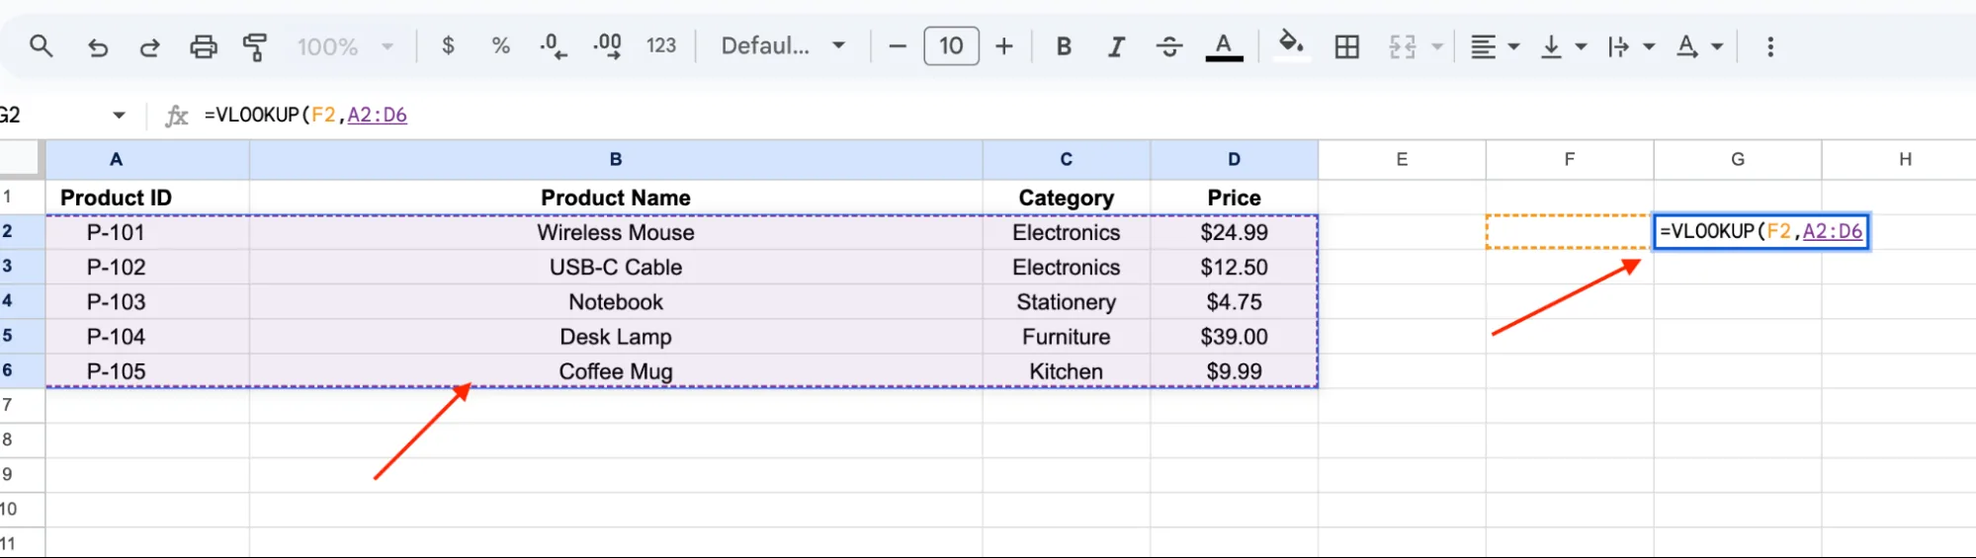Open the search menus magnifier icon
This screenshot has height=558, width=1976.
tap(41, 45)
